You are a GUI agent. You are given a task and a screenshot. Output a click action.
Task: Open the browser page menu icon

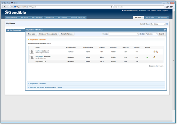(x=167, y=7)
